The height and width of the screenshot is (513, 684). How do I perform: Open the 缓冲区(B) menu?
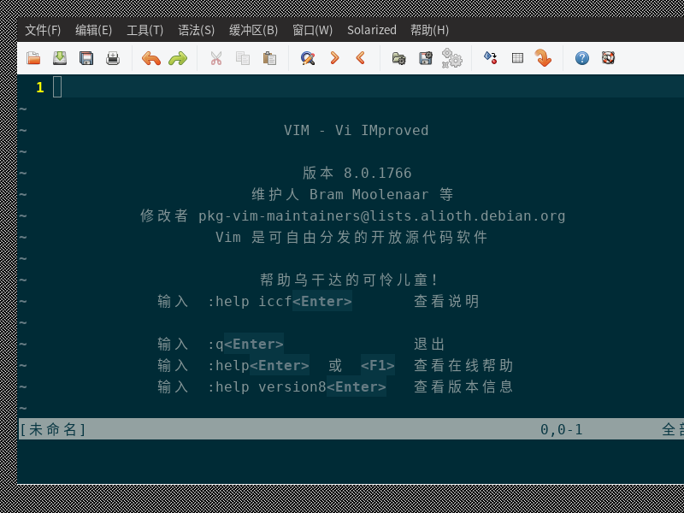(x=253, y=30)
